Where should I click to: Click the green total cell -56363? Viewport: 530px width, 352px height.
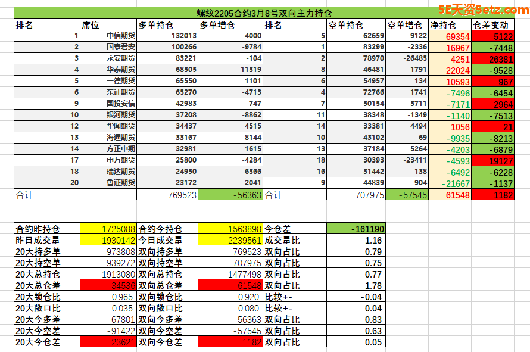(x=230, y=195)
